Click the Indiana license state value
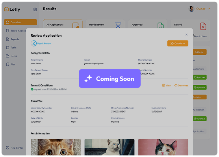 [74, 112]
